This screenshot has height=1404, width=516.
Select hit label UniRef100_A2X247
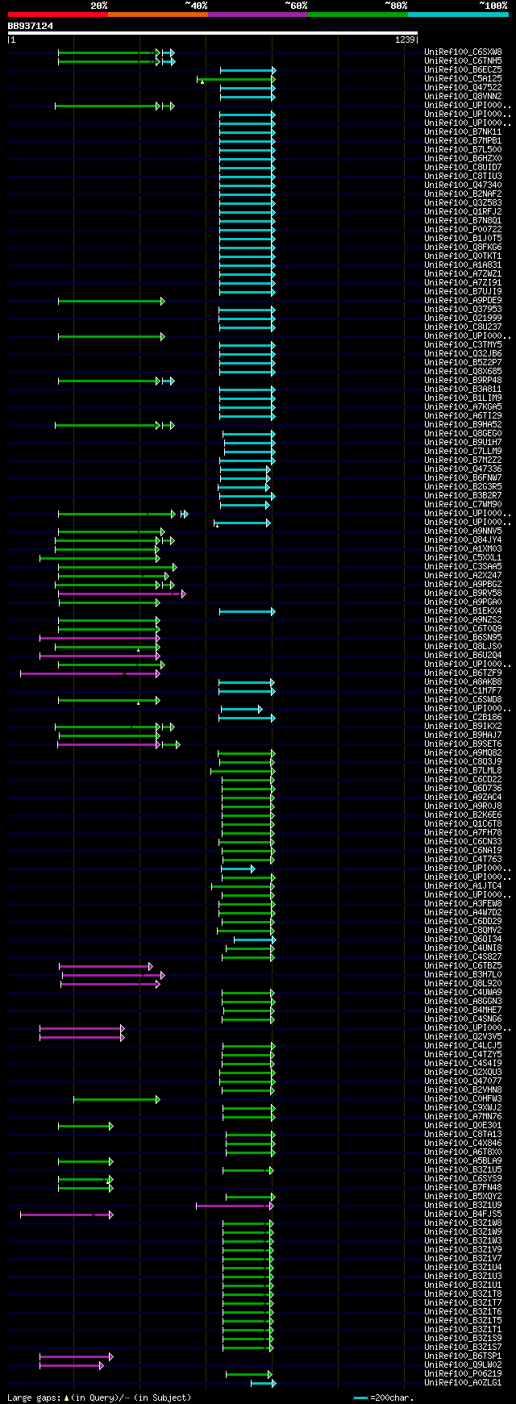click(x=463, y=576)
